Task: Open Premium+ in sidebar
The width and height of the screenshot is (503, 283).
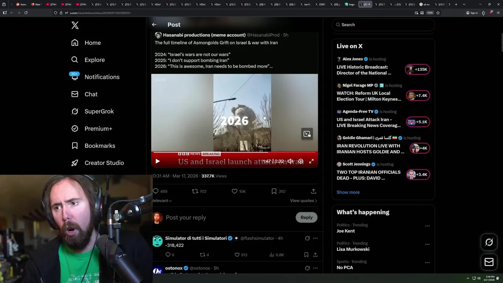Action: tap(92, 129)
